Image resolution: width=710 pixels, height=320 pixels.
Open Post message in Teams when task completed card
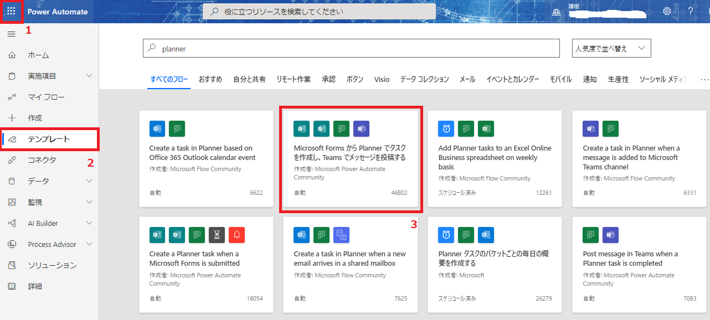tap(640, 265)
